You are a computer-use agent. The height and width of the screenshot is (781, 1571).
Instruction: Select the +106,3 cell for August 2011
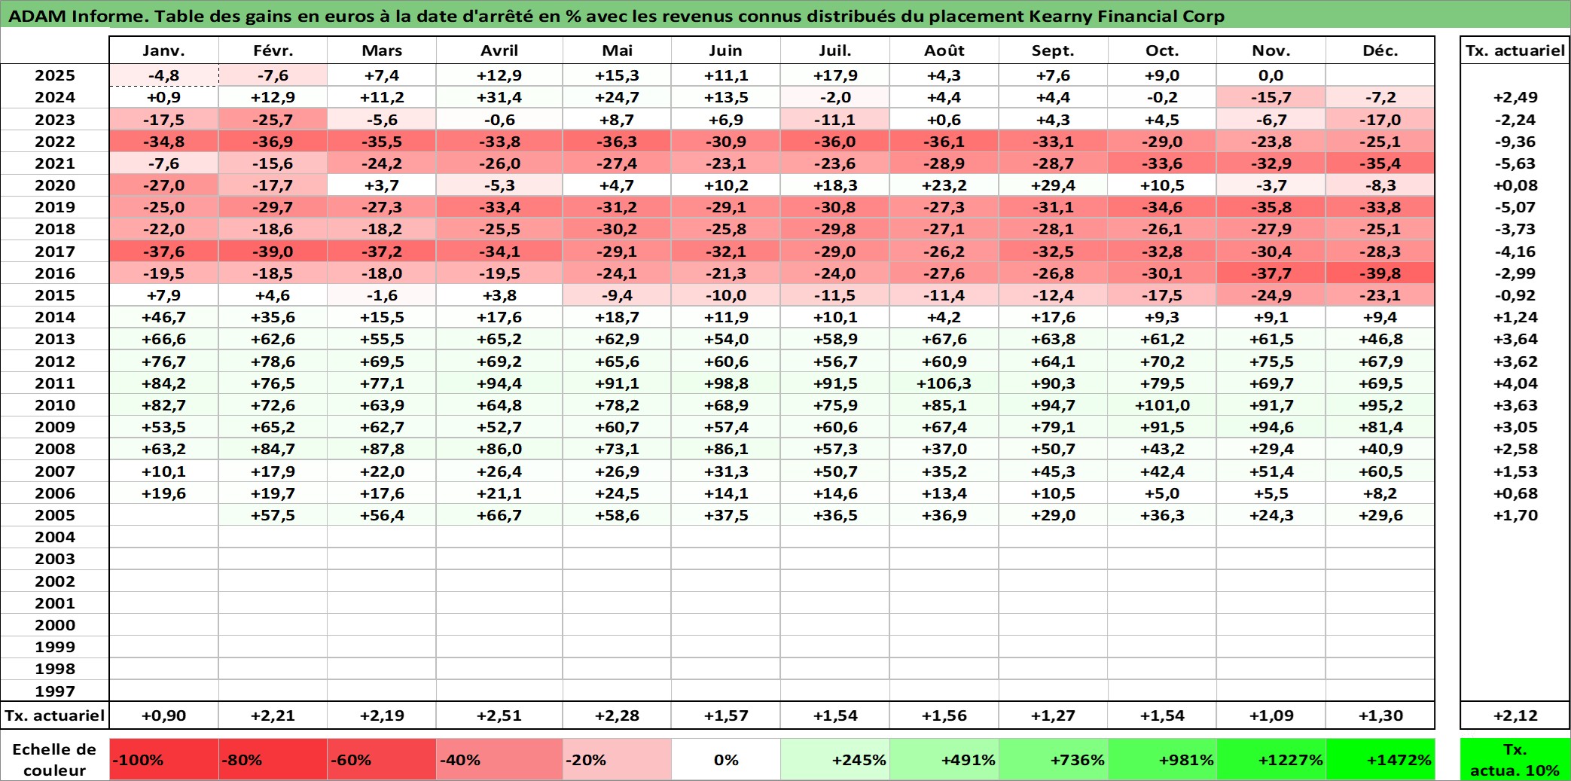[x=944, y=383]
